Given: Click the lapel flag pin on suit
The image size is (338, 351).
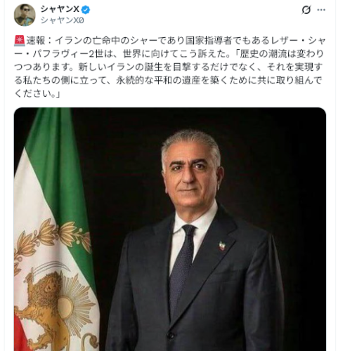Looking at the screenshot, I should coord(221,246).
